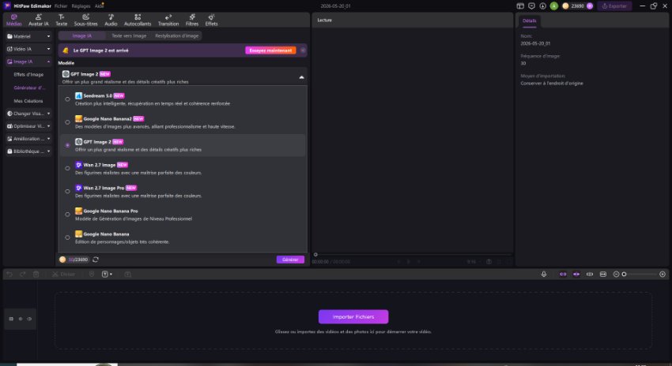Open the Sous-titres tool
This screenshot has height=366, width=672.
tap(85, 20)
